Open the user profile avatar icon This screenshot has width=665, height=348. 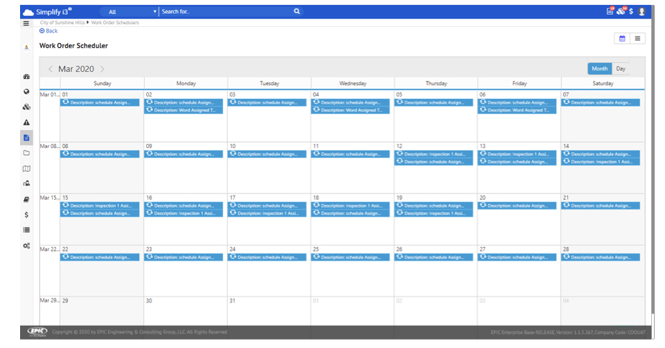pyautogui.click(x=641, y=12)
